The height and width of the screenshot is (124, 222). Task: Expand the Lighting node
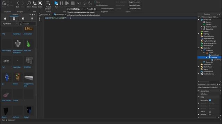[199, 34]
